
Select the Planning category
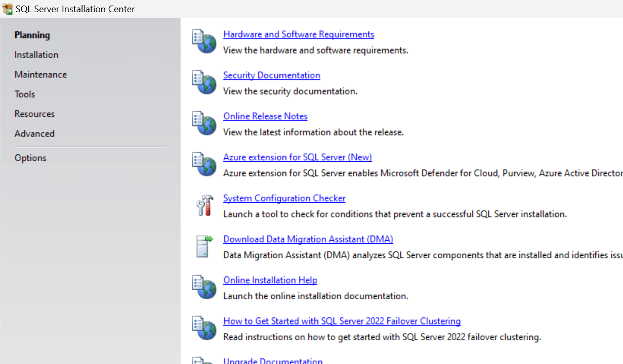32,35
